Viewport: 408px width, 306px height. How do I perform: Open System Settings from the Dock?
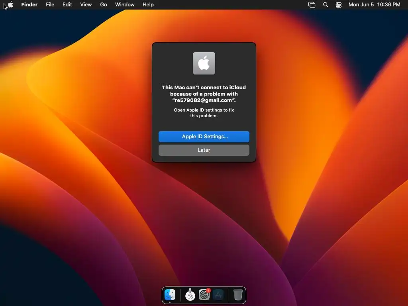[204, 295]
